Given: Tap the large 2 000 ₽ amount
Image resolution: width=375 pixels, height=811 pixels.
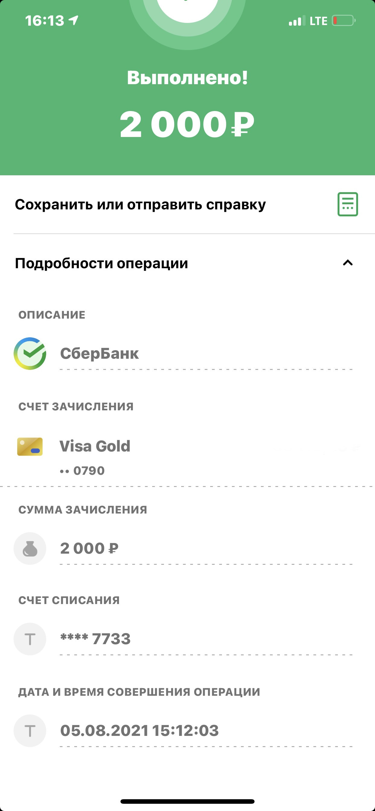Looking at the screenshot, I should tap(187, 124).
